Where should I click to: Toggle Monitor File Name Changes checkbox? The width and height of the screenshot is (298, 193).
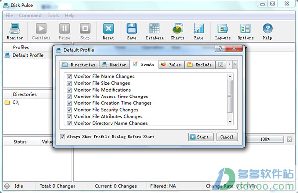69,76
